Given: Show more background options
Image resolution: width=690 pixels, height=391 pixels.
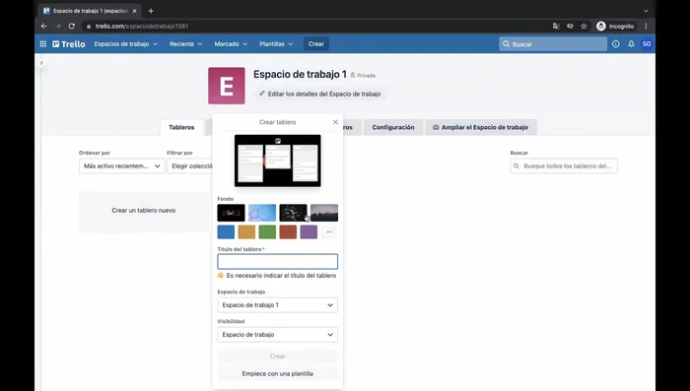Looking at the screenshot, I should (x=329, y=231).
